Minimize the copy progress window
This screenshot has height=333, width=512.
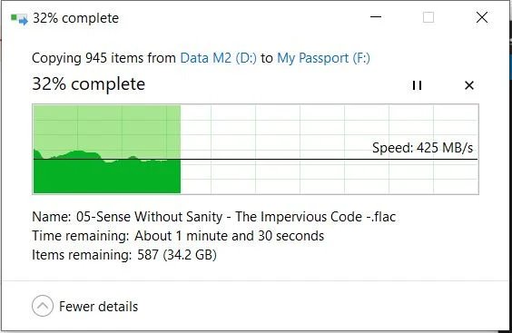click(x=376, y=17)
